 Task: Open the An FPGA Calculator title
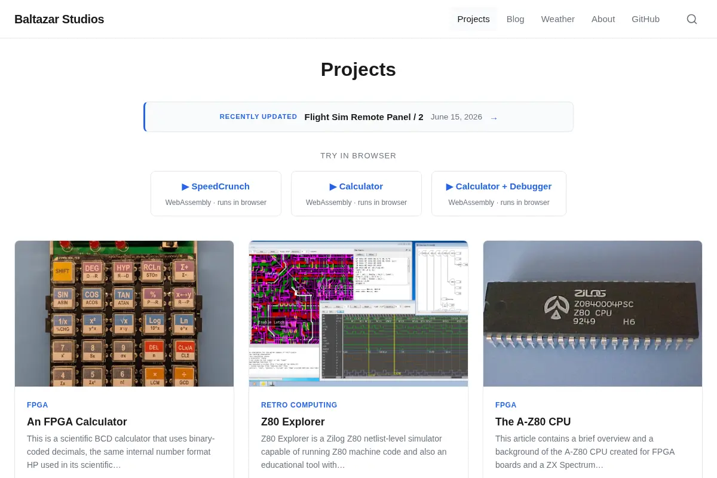click(x=77, y=422)
